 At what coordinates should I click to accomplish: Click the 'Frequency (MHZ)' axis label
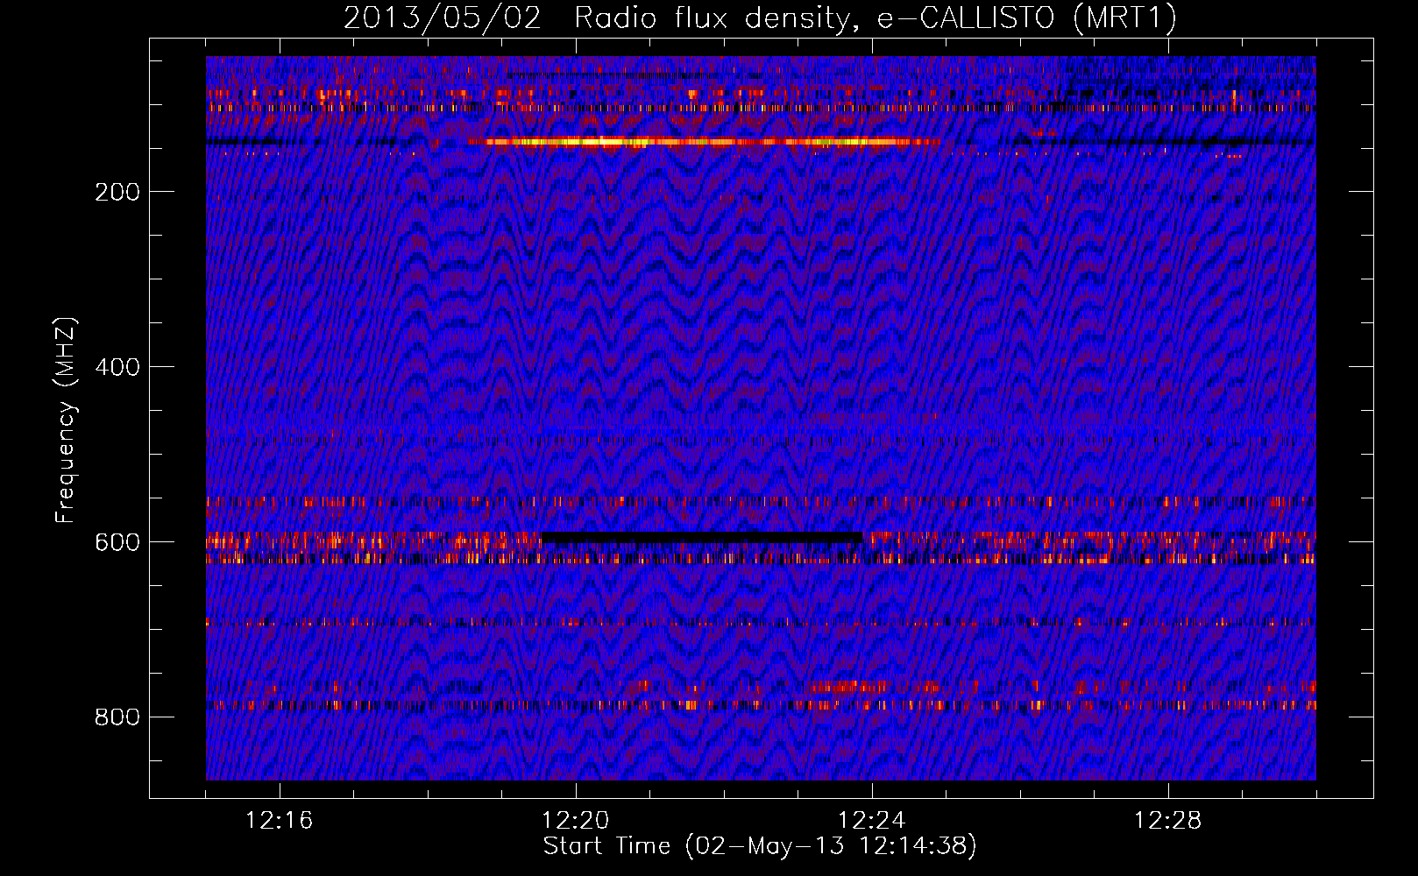tap(66, 420)
